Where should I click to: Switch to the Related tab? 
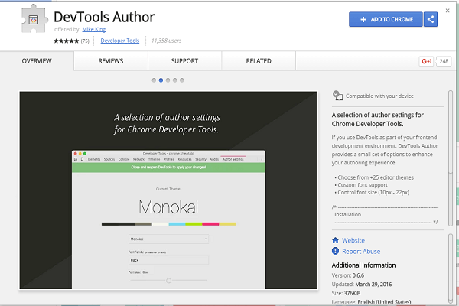[259, 61]
